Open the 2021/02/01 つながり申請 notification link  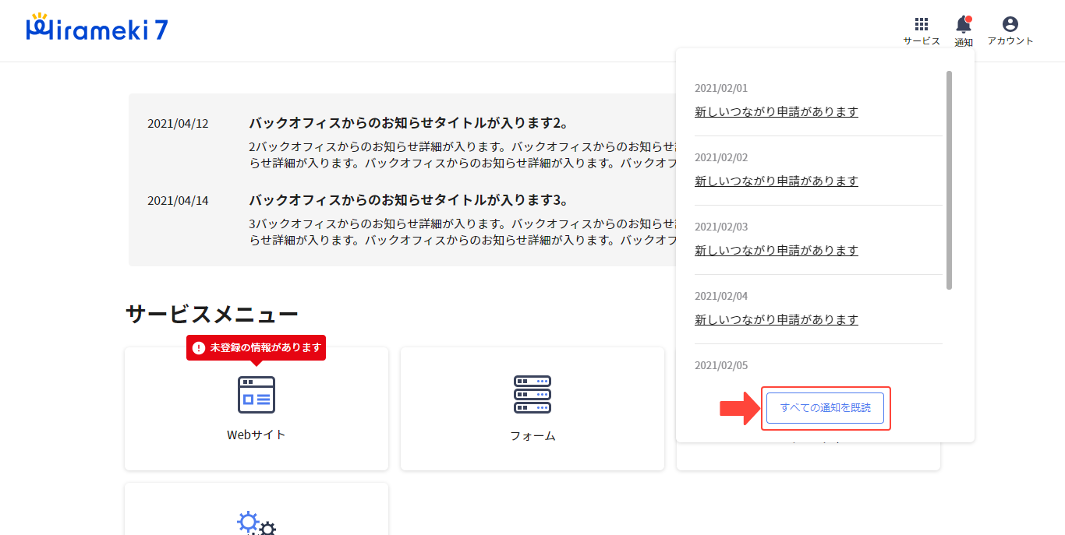[777, 111]
